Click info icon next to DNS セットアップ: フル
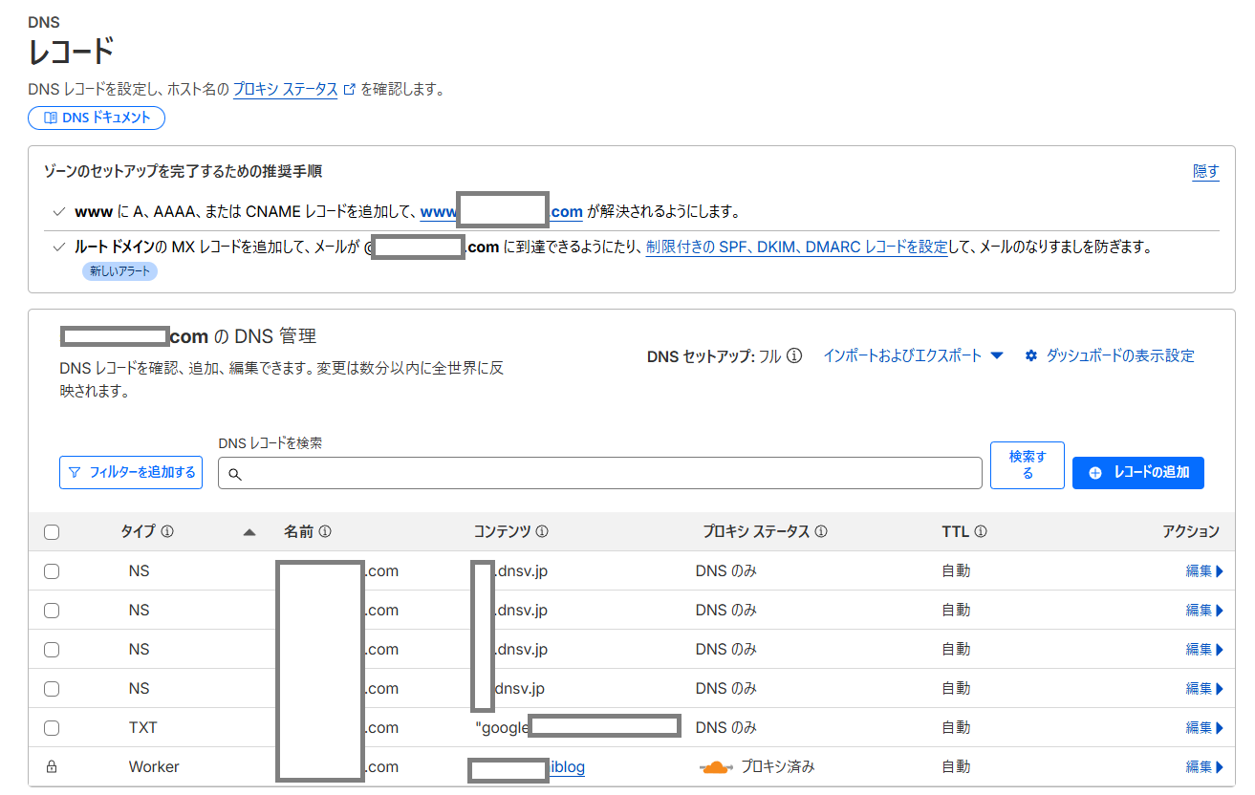This screenshot has height=795, width=1255. point(794,356)
